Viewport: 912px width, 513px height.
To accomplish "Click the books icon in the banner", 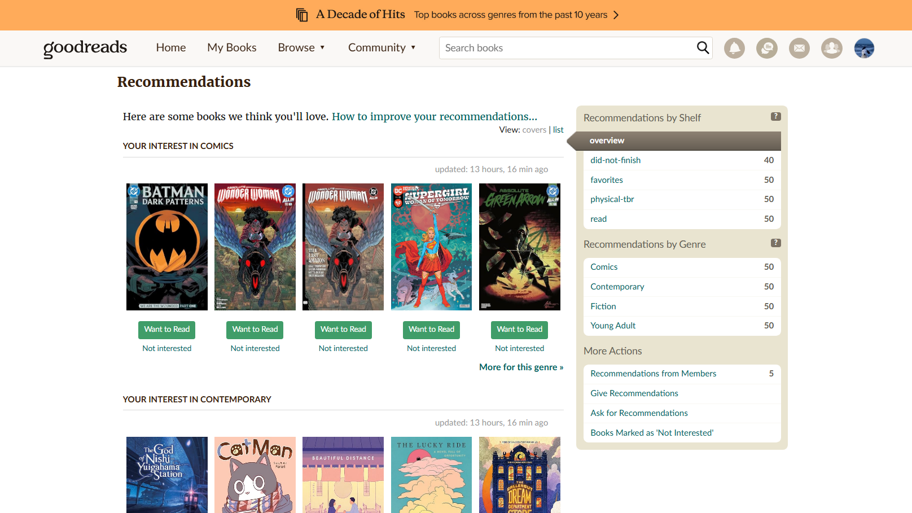I will 302,15.
